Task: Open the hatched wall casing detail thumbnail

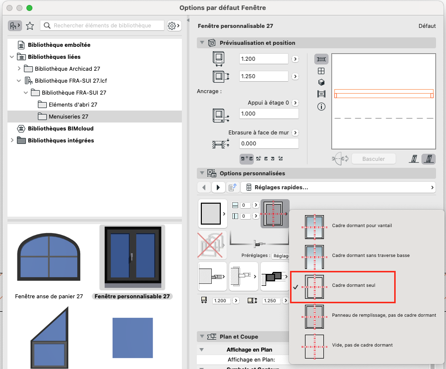Action: 244,276
